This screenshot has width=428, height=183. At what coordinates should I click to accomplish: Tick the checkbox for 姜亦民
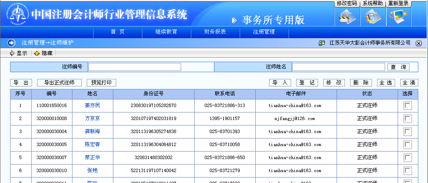[407, 106]
